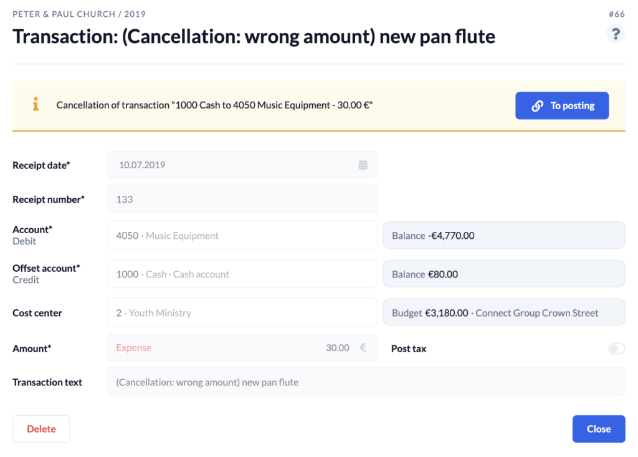The width and height of the screenshot is (638, 457).
Task: Open the Offset account 1000 Cash selector
Action: 242,274
